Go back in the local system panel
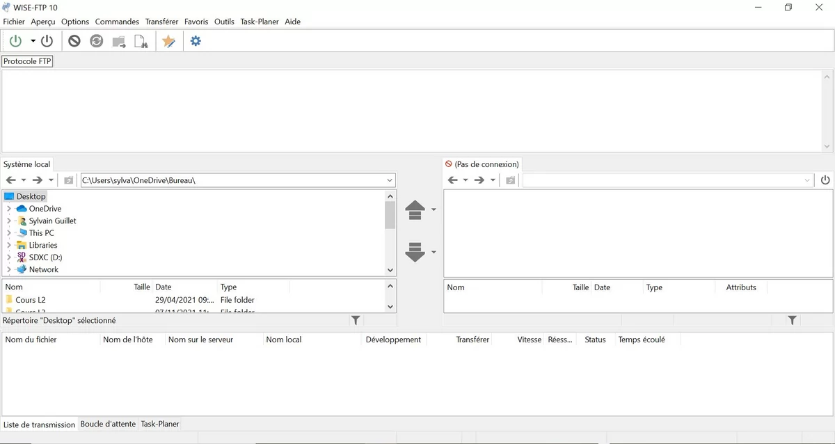Image resolution: width=835 pixels, height=444 pixels. [11, 180]
